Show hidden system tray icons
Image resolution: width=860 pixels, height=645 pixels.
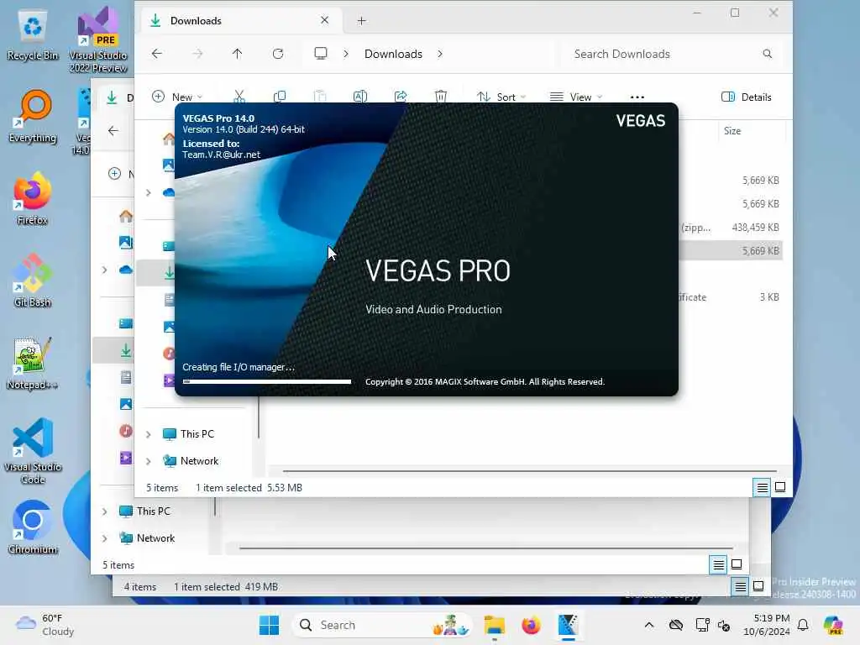click(x=649, y=625)
